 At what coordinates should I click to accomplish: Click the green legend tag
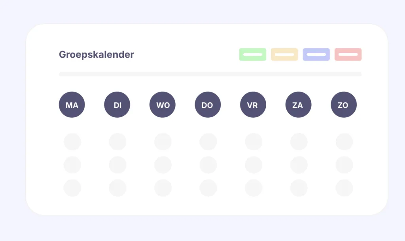252,55
